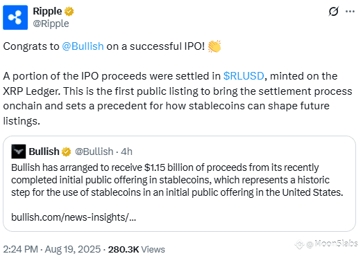Image resolution: width=363 pixels, height=256 pixels.
Task: Click Bullish's gold verified badge
Action: pyautogui.click(x=66, y=152)
